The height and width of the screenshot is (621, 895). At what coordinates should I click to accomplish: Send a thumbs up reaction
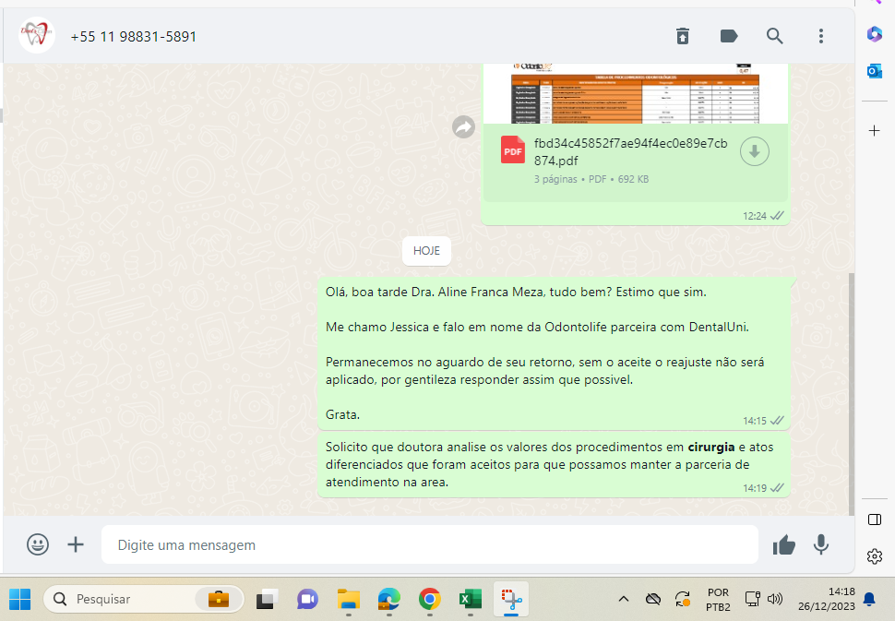tap(783, 545)
